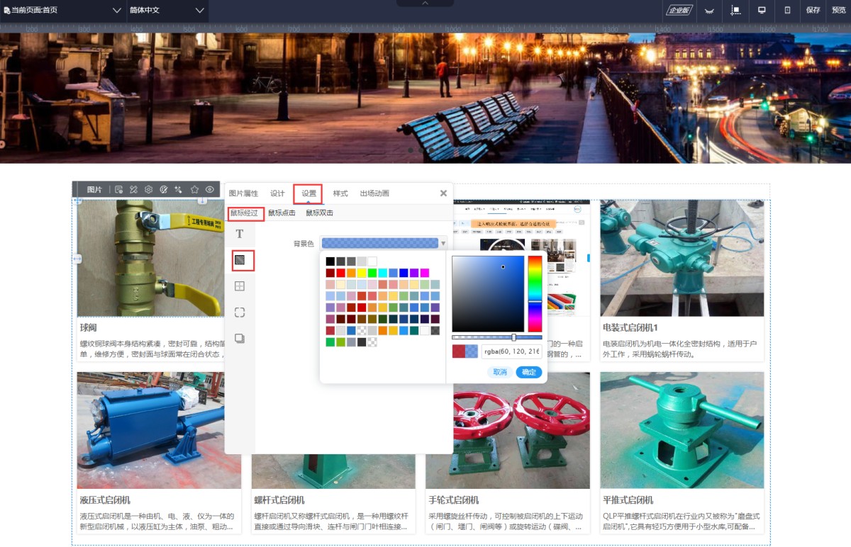Click the red previous-color preview swatch
851x547 pixels.
click(458, 351)
